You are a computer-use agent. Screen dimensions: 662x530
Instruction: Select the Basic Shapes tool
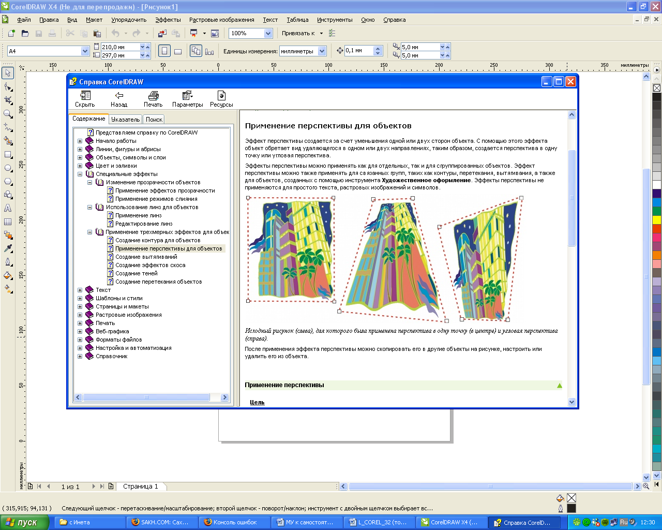[x=8, y=195]
